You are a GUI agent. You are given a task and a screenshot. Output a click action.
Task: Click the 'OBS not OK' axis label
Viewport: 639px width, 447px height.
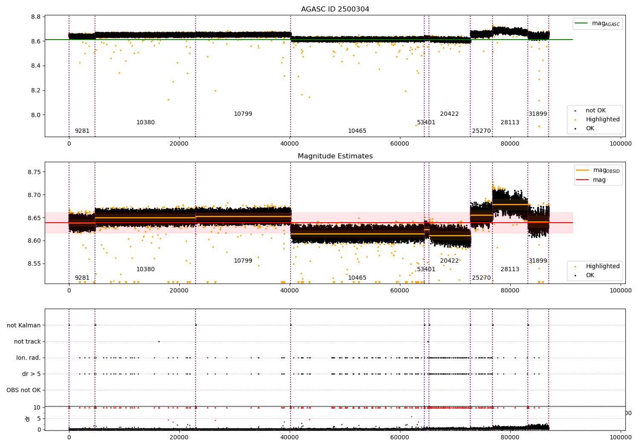23,390
